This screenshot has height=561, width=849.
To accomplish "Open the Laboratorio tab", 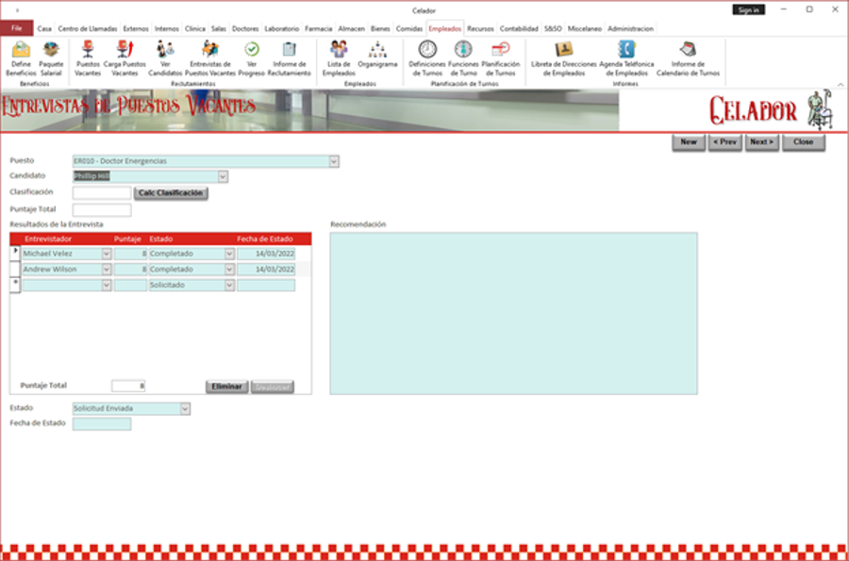I will coord(282,28).
